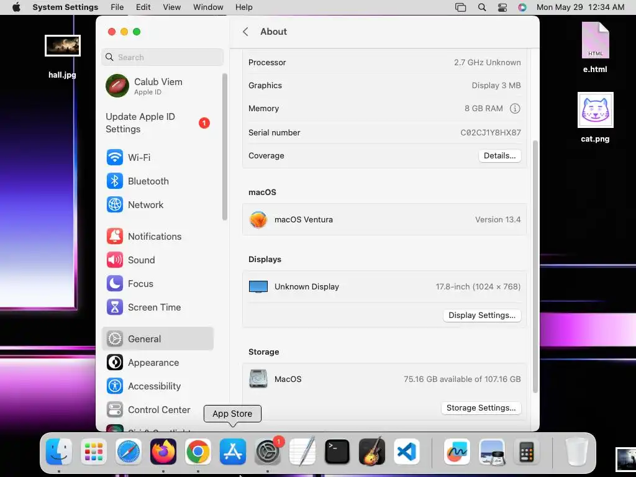Image resolution: width=636 pixels, height=477 pixels.
Task: Click the sidebar vertical scrollbar
Action: pyautogui.click(x=225, y=147)
